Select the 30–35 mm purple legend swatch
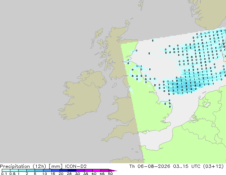 80,170
